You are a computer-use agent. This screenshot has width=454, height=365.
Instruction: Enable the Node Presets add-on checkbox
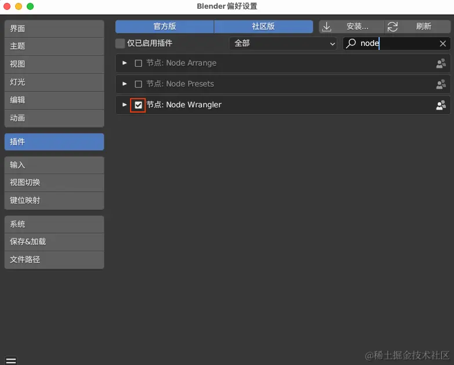coord(138,84)
